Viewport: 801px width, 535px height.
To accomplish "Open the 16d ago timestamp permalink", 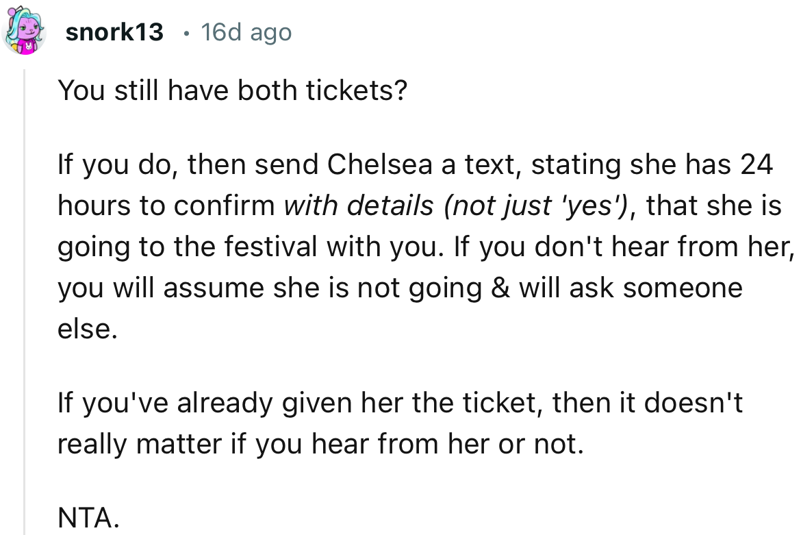I will click(246, 32).
